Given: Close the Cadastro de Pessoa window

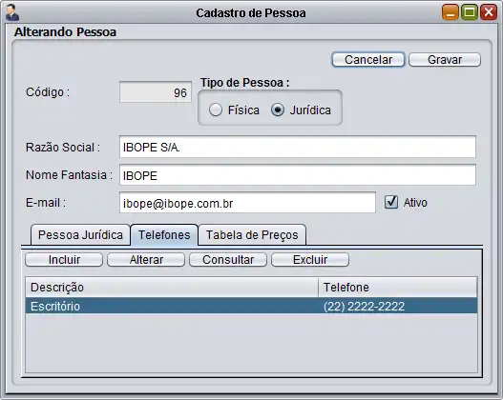Looking at the screenshot, I should (489, 12).
